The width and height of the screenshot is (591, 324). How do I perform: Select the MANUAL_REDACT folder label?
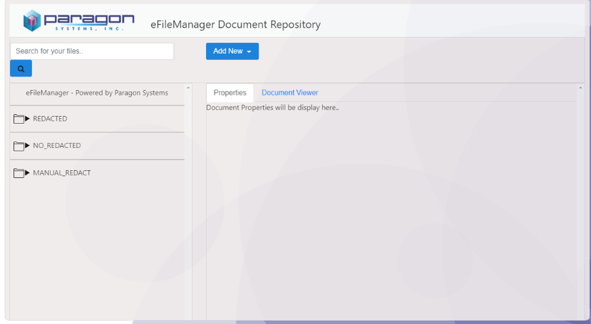[x=62, y=173]
